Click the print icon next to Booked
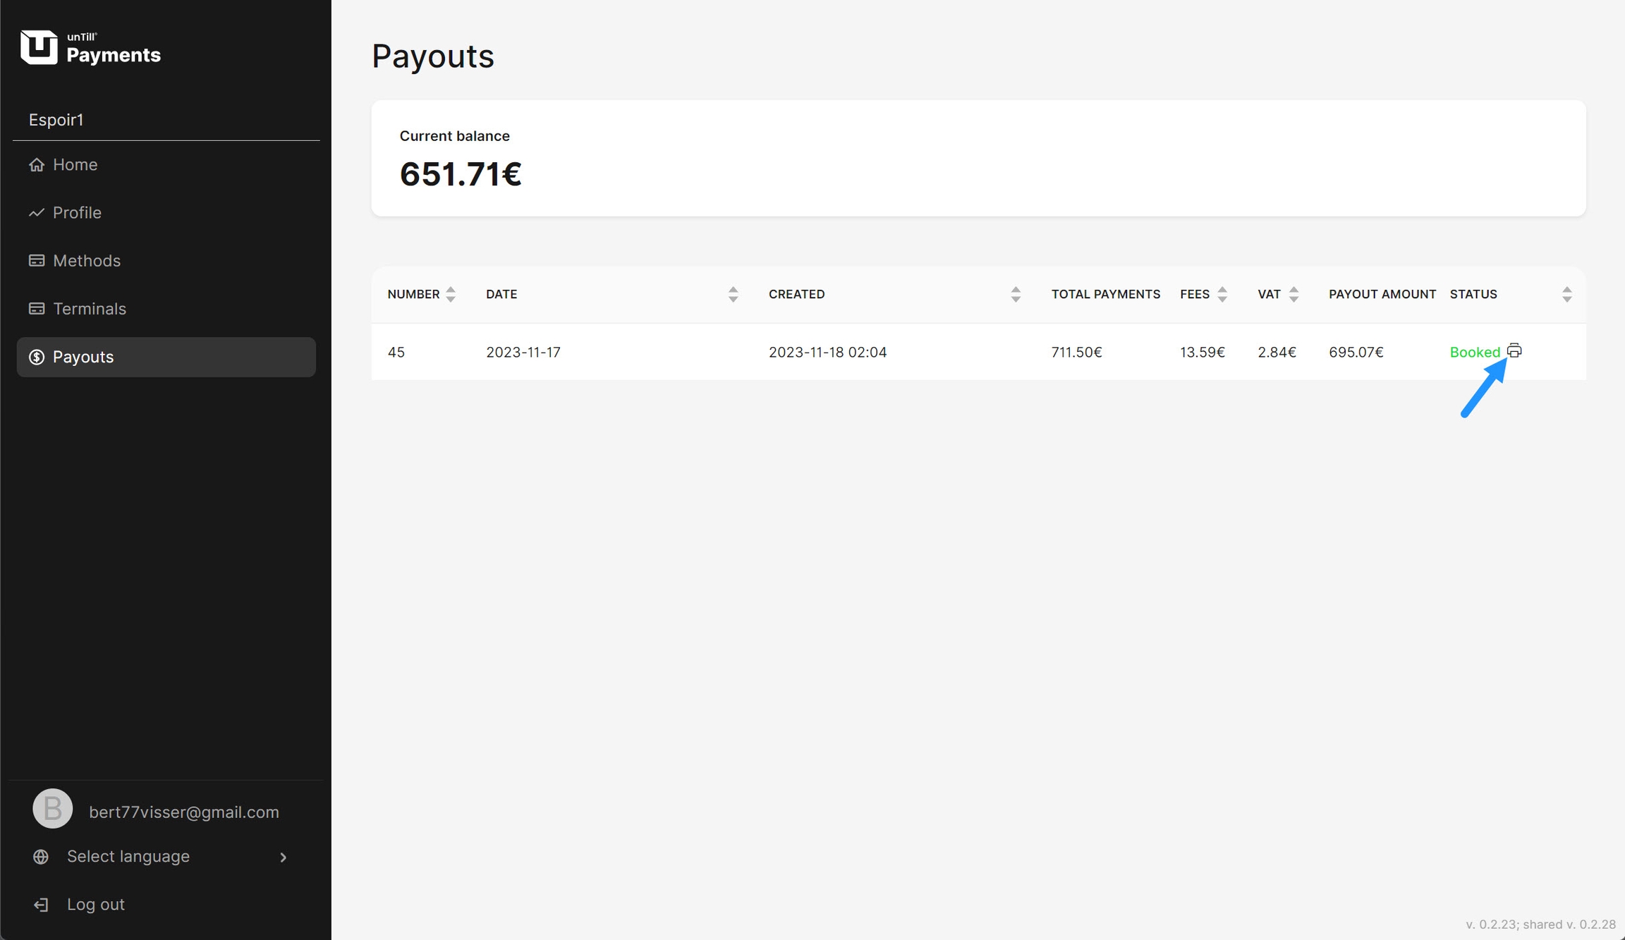1625x940 pixels. coord(1514,350)
